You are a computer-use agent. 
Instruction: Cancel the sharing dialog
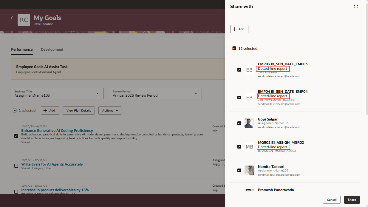point(332,200)
